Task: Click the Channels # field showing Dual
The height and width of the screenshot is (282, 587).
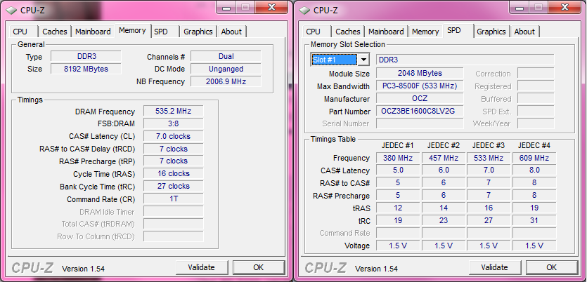Action: pos(226,56)
